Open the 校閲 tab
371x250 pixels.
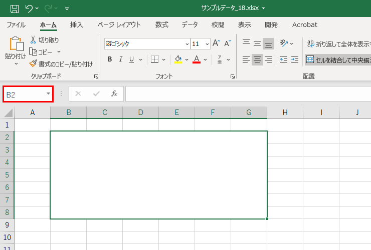click(x=218, y=25)
